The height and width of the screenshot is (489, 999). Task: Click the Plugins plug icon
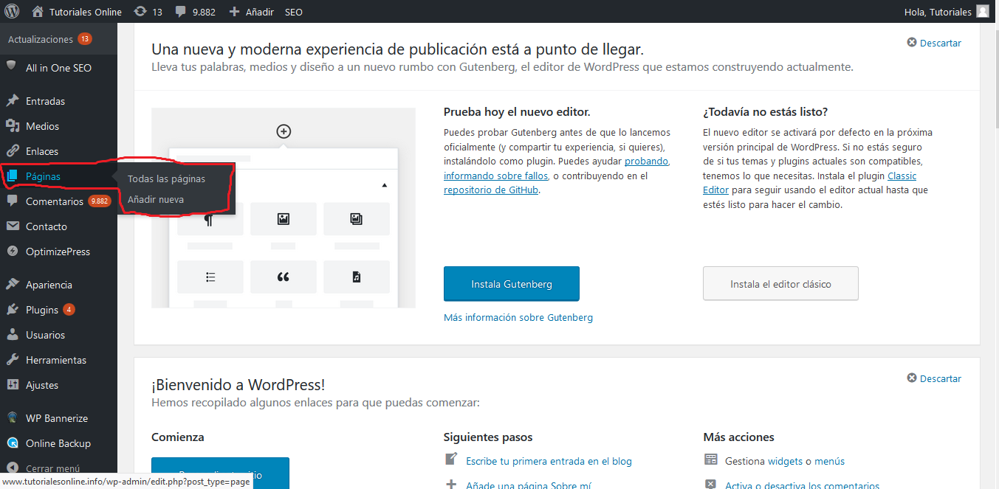click(13, 310)
